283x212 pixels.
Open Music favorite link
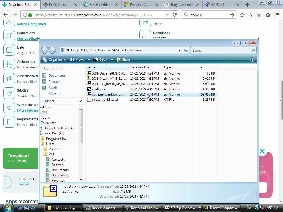(53, 88)
